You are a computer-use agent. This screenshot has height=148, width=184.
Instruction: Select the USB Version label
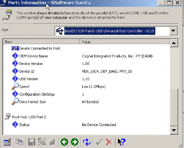coord(29,79)
